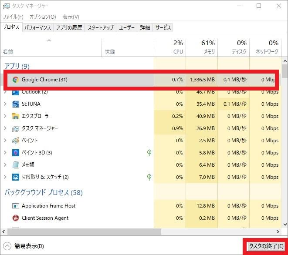The image size is (288, 255).
Task: Expand the 切り取り & スケッチ (2) group
Action: click(5, 177)
